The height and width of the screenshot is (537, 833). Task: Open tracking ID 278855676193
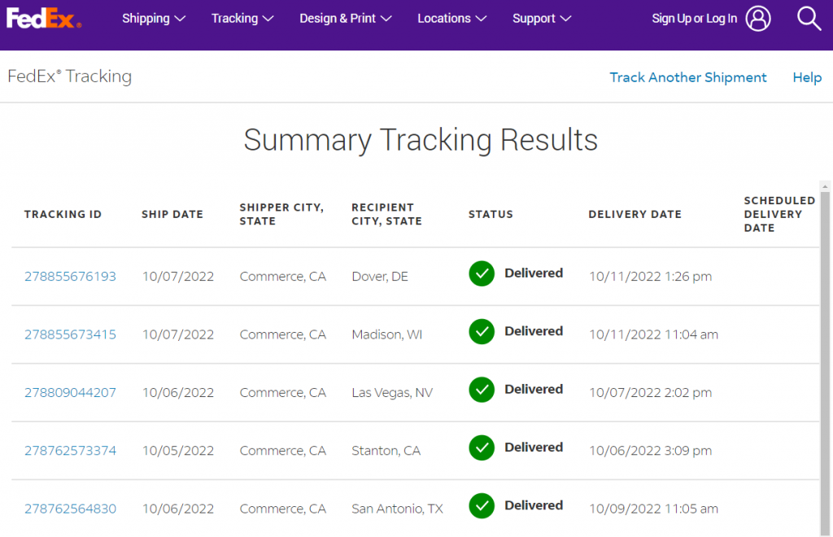[x=70, y=276]
